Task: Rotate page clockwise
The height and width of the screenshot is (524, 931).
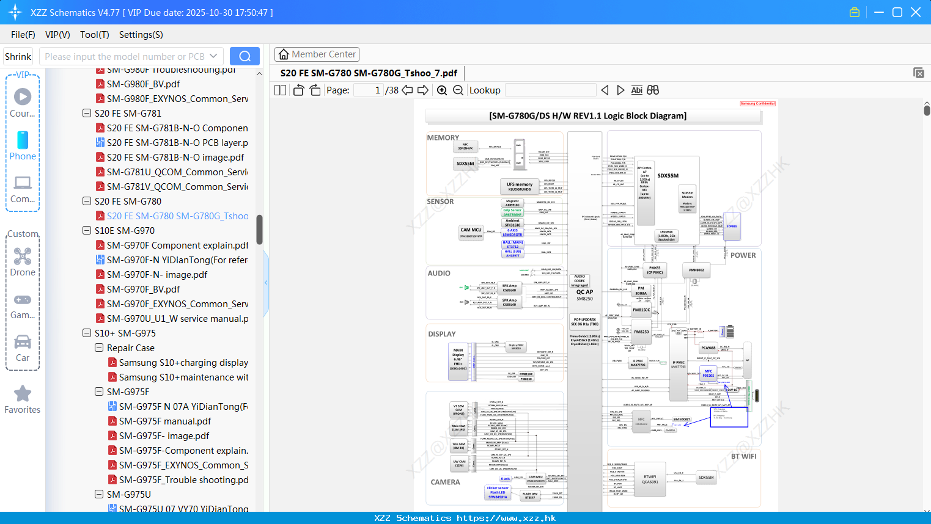Action: pyautogui.click(x=315, y=90)
